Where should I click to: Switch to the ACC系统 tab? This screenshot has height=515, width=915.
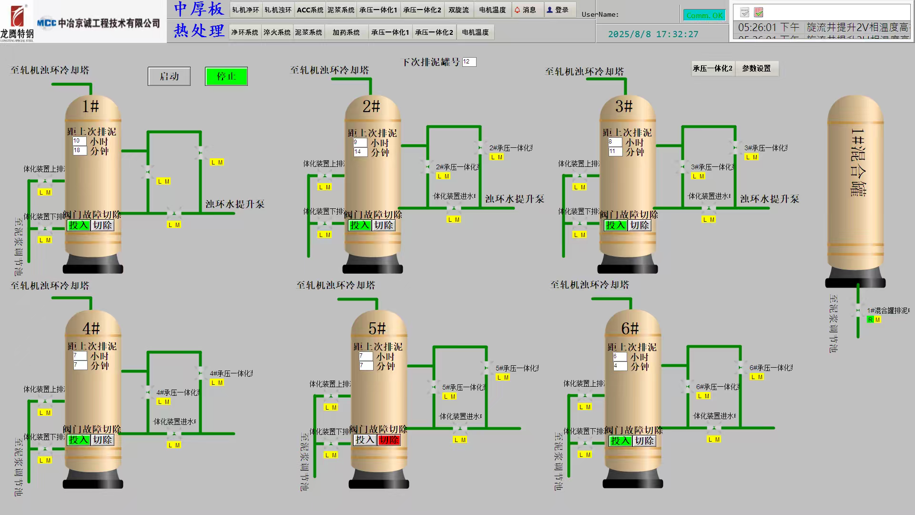coord(310,10)
